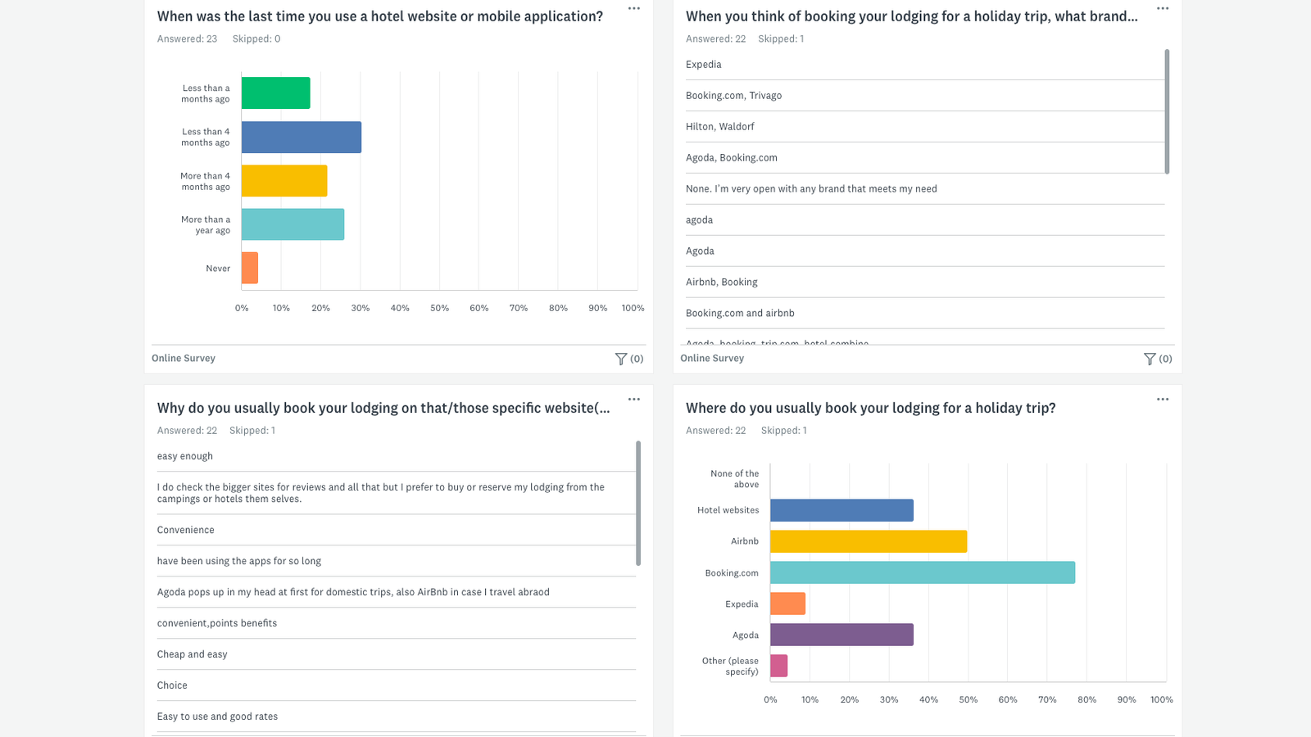Viewport: 1311px width, 737px height.
Task: Select the Airbnb bar in lodging chart
Action: [869, 541]
